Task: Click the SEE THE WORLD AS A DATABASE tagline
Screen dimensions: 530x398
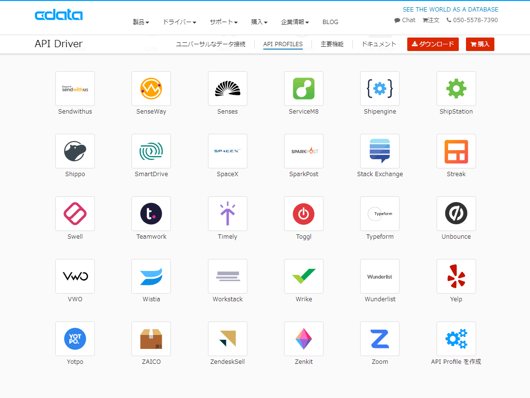Action: coord(451,10)
